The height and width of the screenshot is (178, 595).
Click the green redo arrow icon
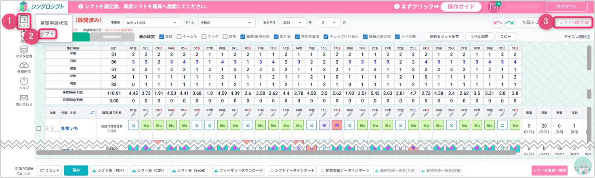pyautogui.click(x=509, y=22)
